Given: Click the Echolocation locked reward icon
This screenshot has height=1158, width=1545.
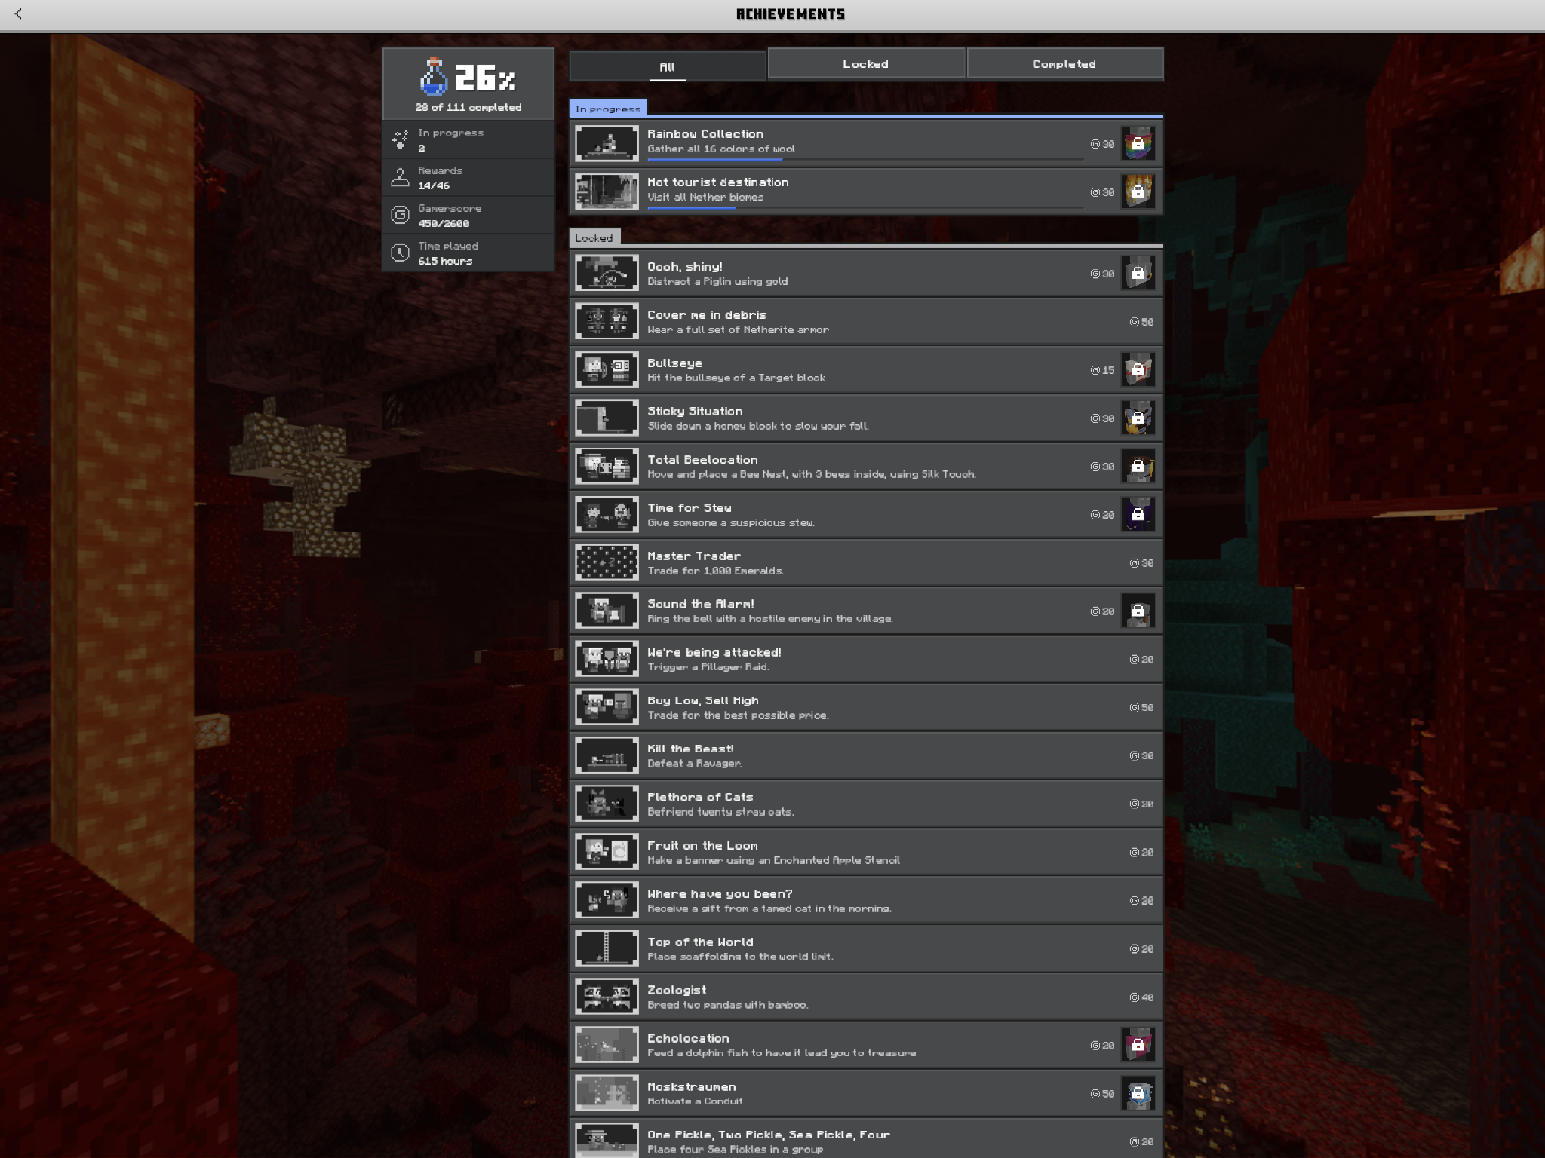Looking at the screenshot, I should (1138, 1045).
